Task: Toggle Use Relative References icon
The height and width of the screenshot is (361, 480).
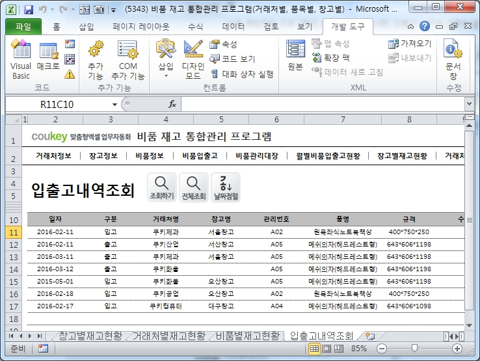Action: point(70,59)
